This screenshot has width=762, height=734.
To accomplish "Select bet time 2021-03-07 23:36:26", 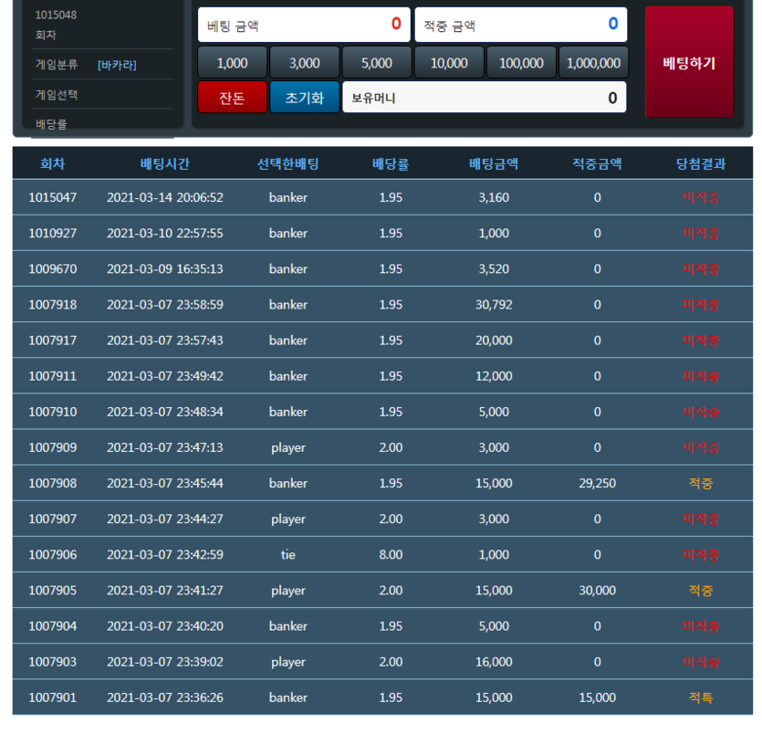I will coord(165,697).
